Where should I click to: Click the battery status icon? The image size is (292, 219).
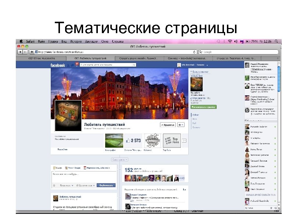tap(248, 41)
